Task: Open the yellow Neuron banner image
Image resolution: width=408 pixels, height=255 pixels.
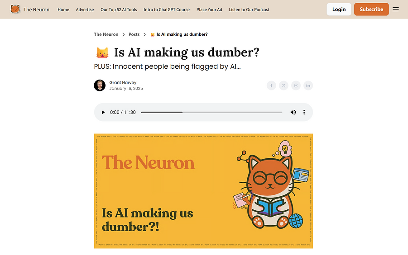Action: (203, 191)
